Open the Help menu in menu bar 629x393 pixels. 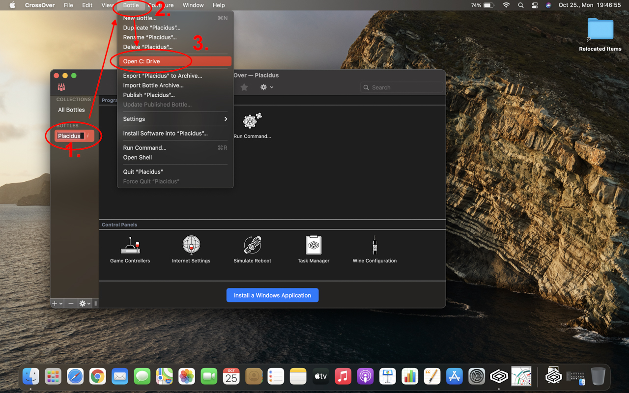tap(219, 5)
